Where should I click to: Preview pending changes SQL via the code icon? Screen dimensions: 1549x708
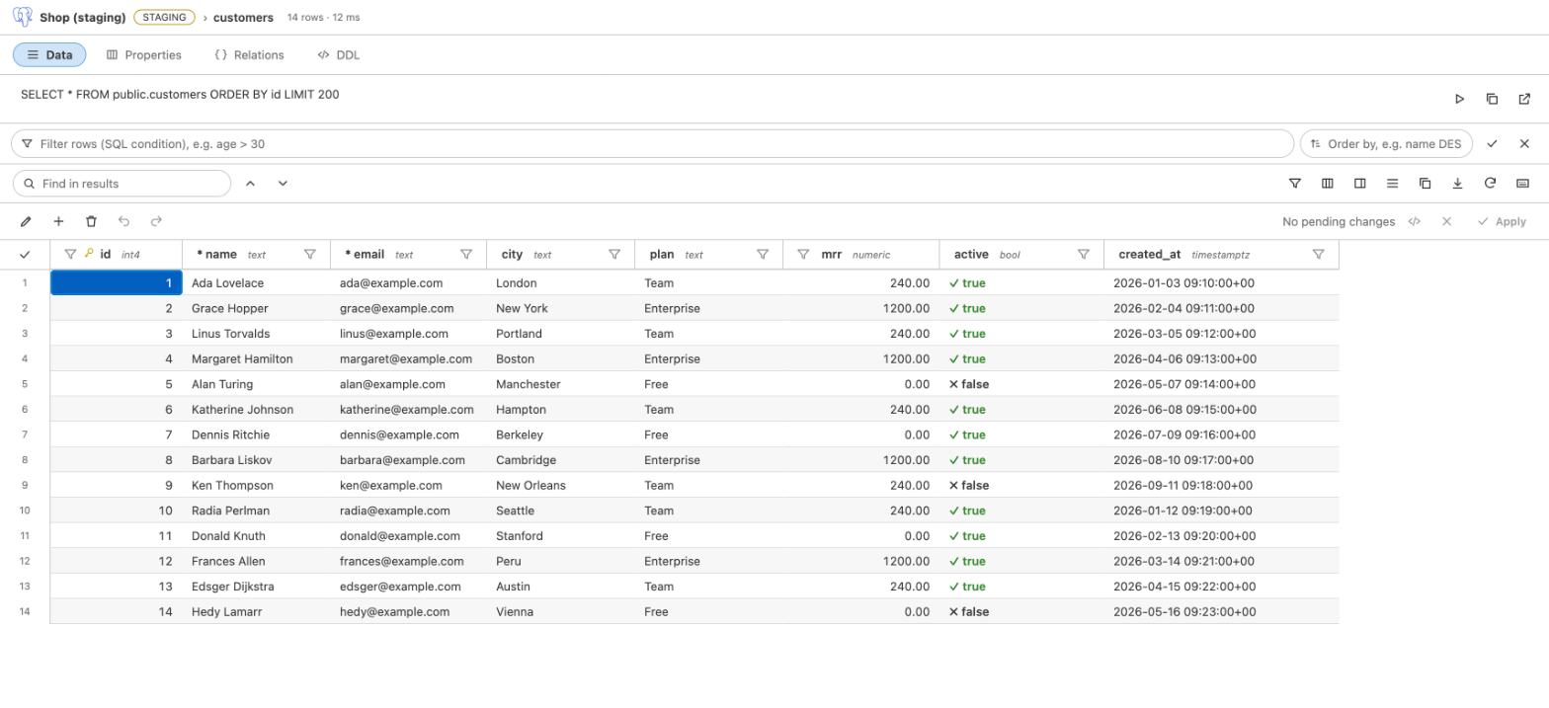tap(1415, 222)
